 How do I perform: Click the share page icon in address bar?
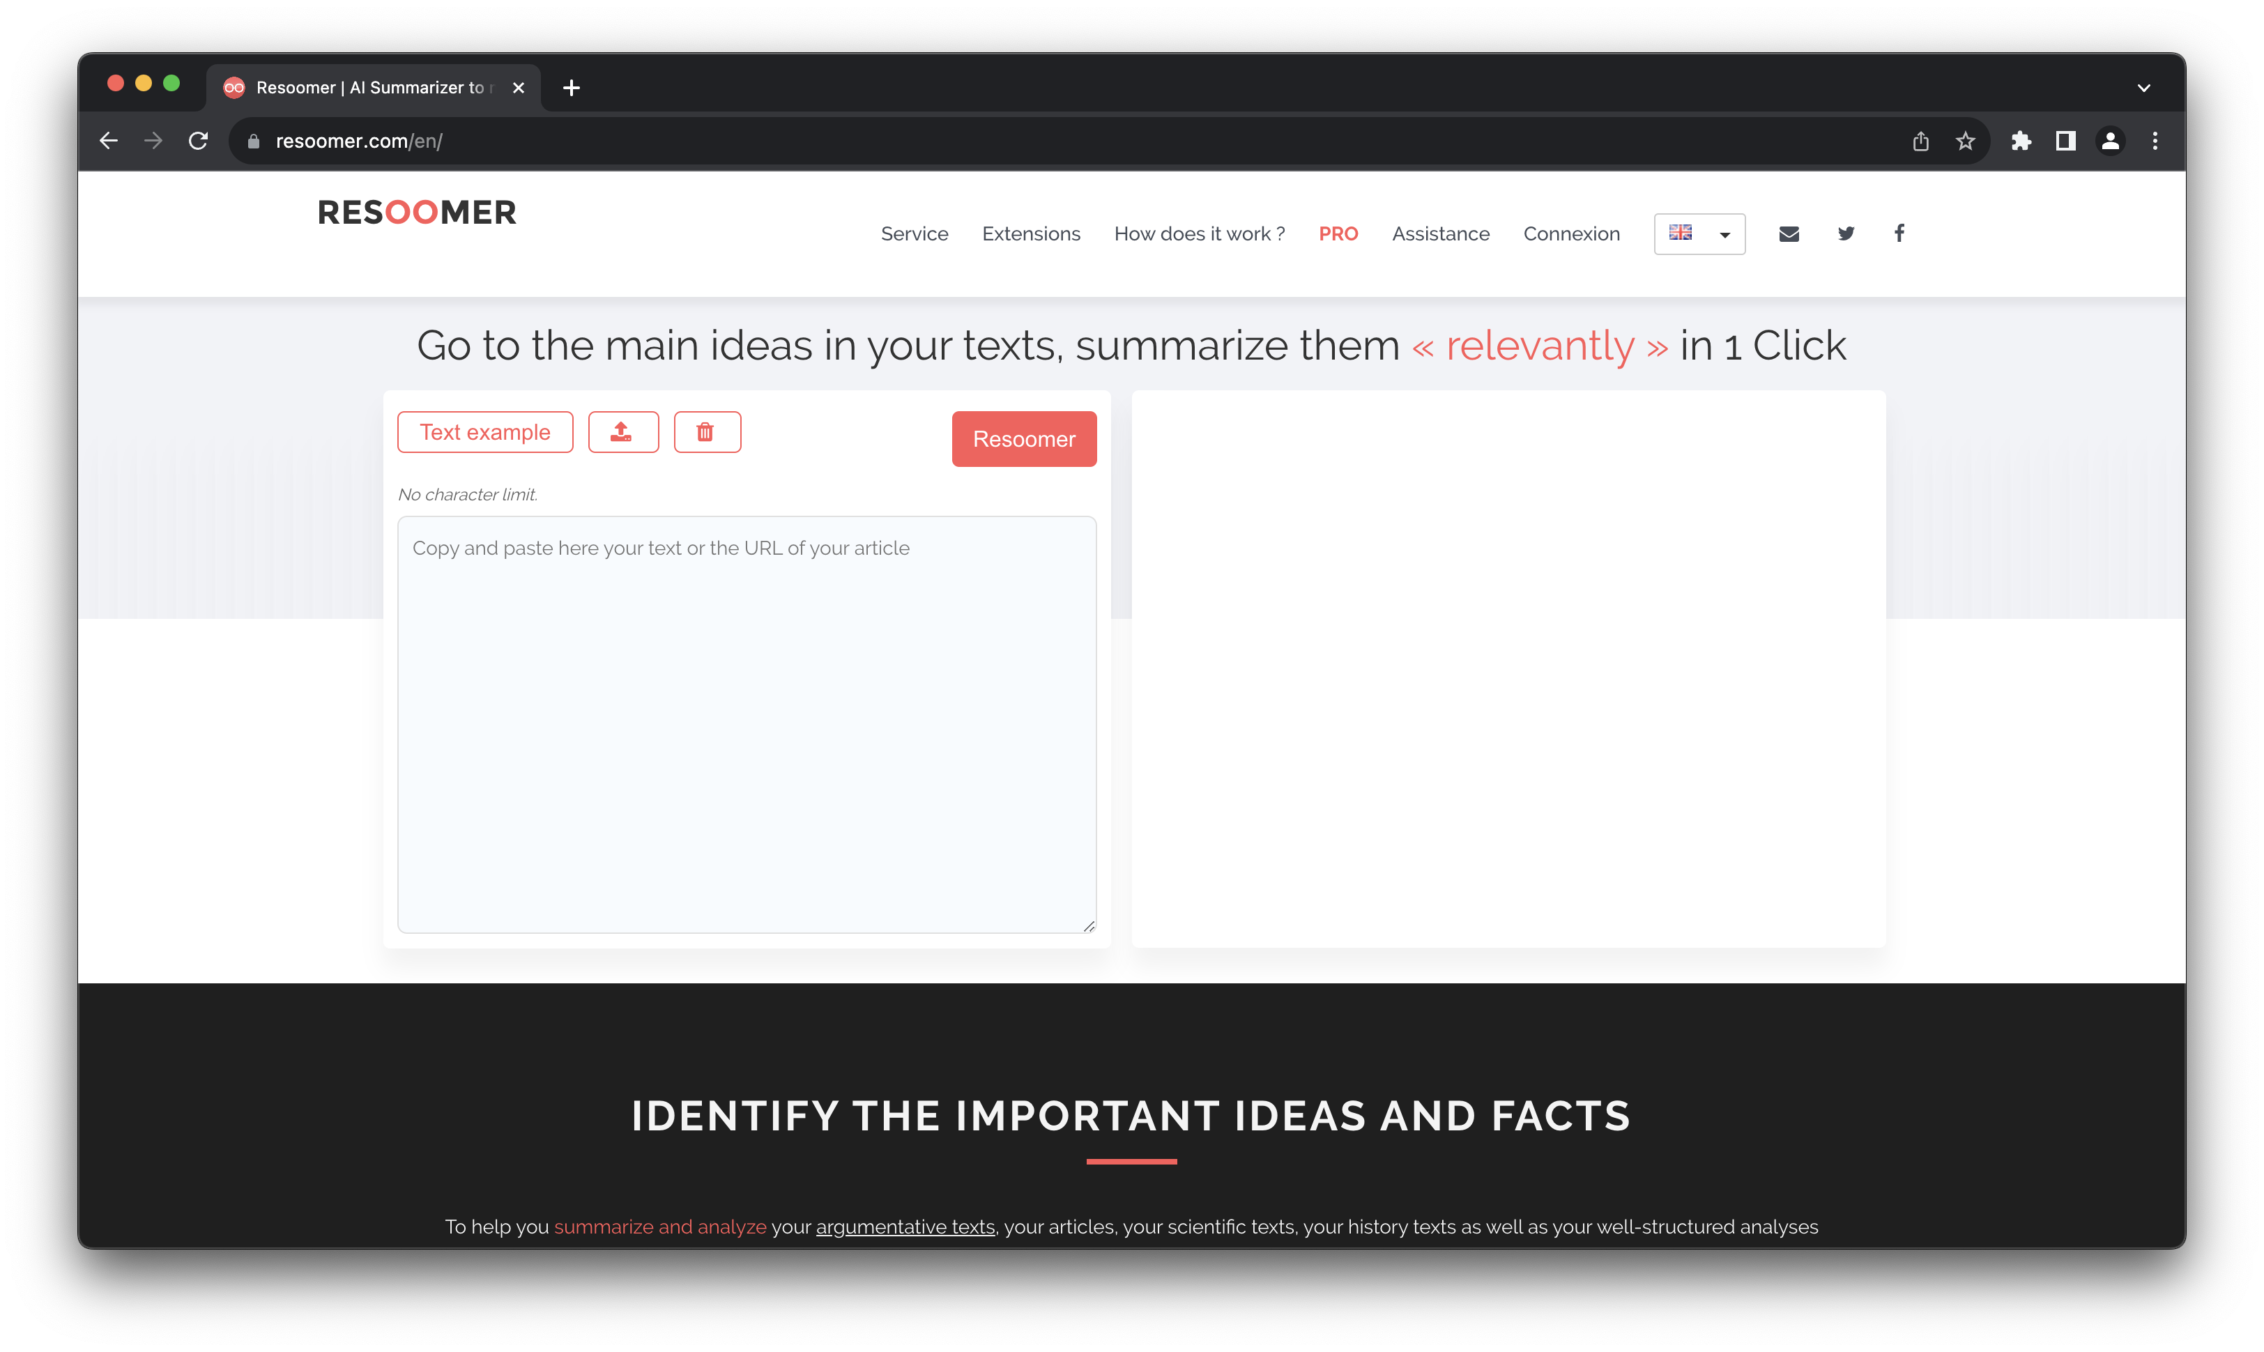coord(1920,141)
